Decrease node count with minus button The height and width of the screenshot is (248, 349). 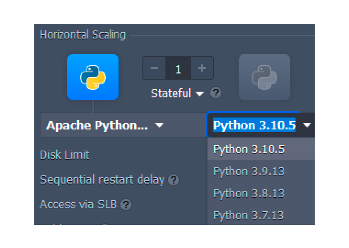point(154,68)
